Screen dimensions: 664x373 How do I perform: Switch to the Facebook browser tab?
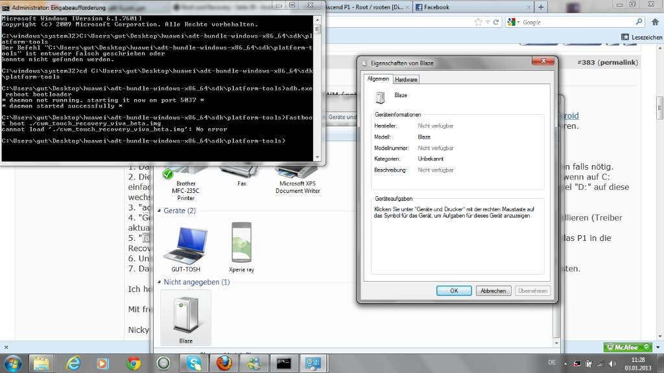(x=474, y=7)
